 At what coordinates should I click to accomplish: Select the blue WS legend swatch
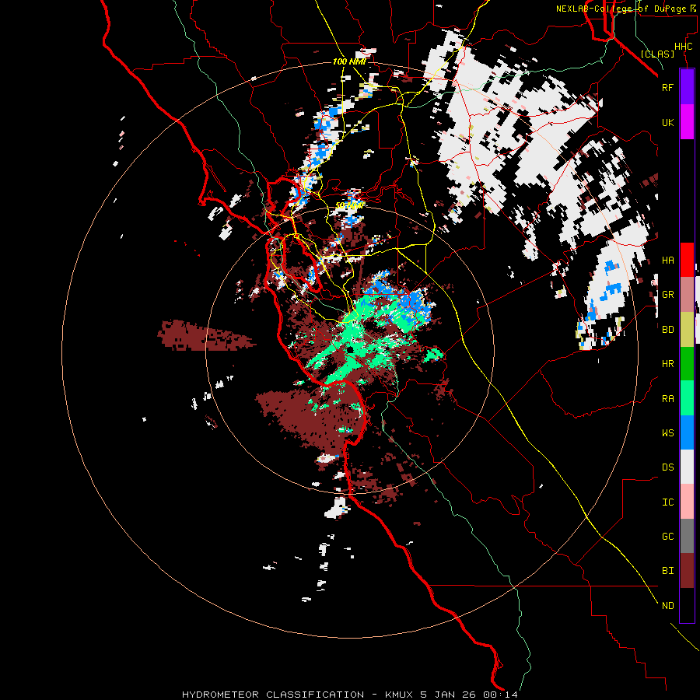687,432
